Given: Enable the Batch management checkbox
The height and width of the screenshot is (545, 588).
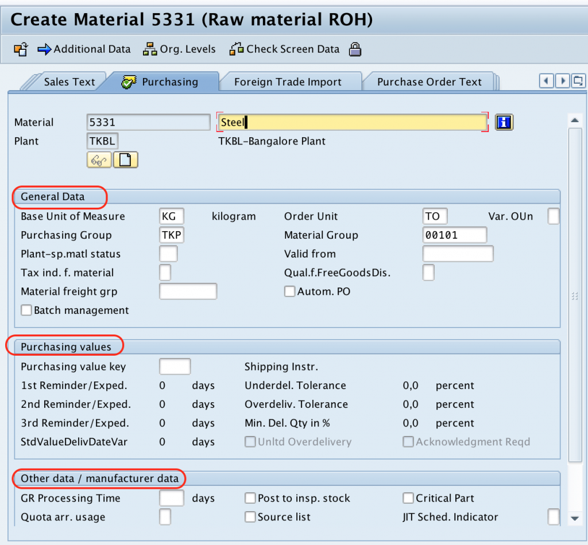Looking at the screenshot, I should 26,310.
